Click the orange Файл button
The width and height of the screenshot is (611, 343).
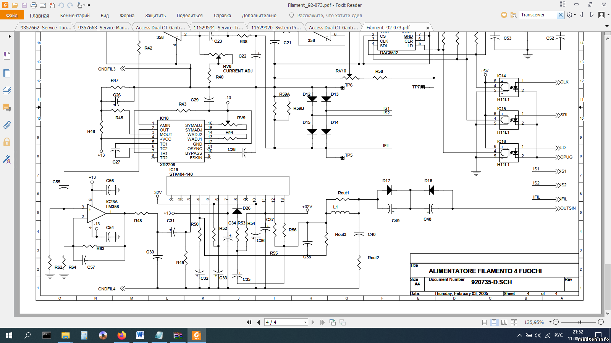(12, 15)
